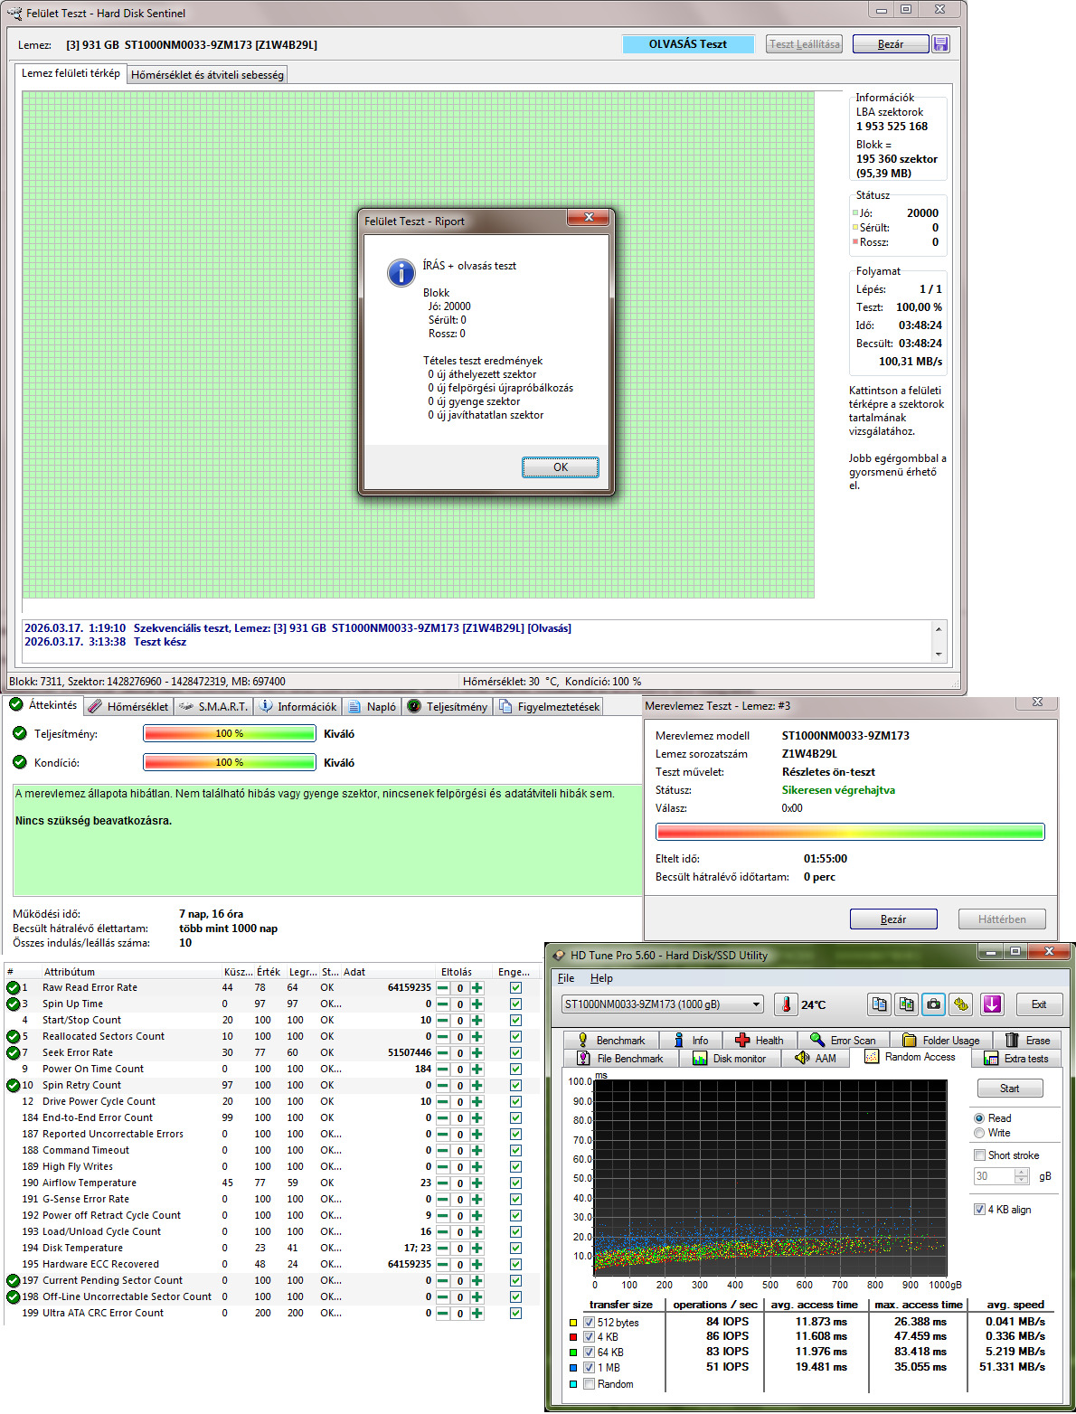Click HD Tune copy text to clipboard icon
This screenshot has height=1414, width=1076.
(x=880, y=1004)
